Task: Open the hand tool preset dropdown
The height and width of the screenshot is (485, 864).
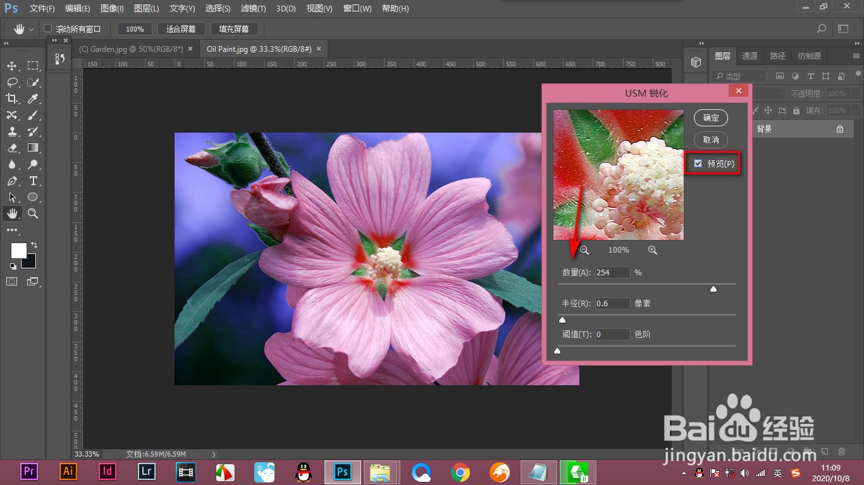Action: click(x=31, y=29)
